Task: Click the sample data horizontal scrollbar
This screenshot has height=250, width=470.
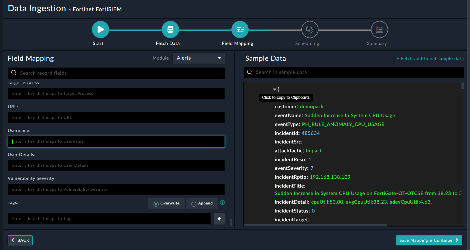Action: (315, 225)
